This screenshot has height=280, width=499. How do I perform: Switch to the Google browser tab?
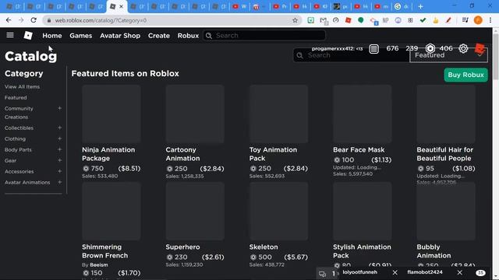pos(402,6)
